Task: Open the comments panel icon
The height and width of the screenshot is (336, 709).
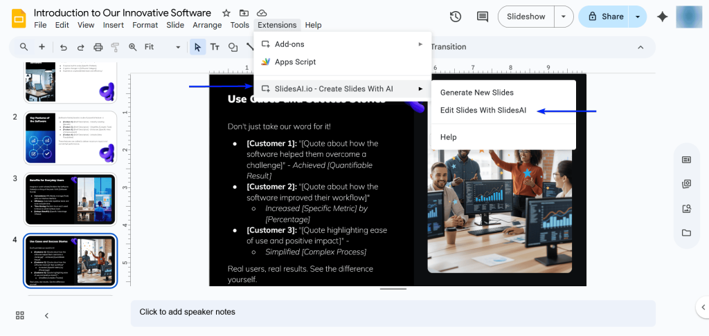Action: 483,17
